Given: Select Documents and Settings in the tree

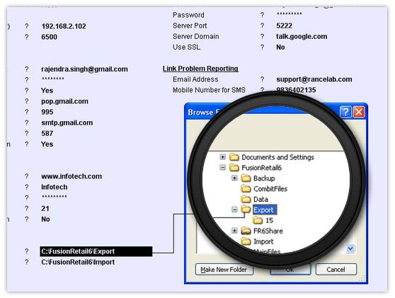Looking at the screenshot, I should coord(277,157).
